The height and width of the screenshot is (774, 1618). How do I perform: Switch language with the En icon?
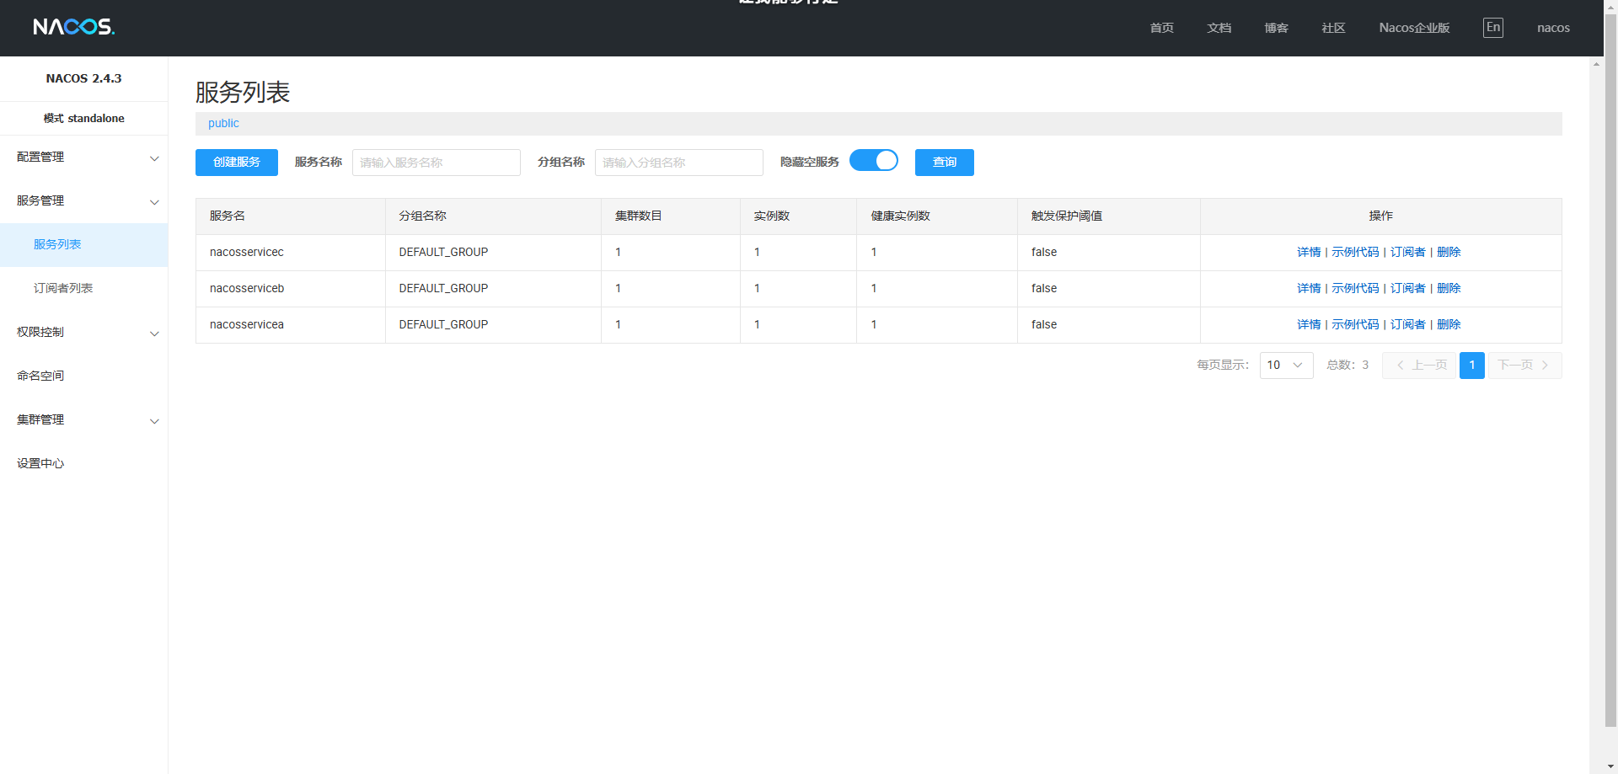[x=1492, y=28]
